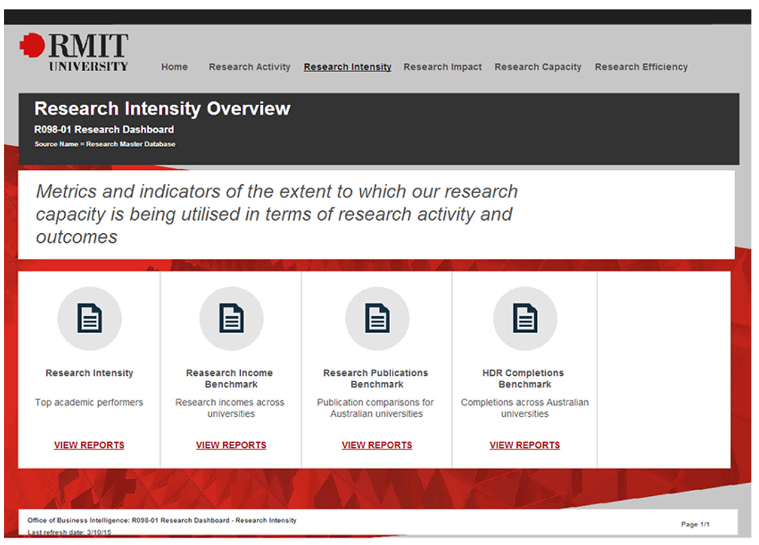Click the 'Top academic performers' description
759x545 pixels.
(x=89, y=402)
